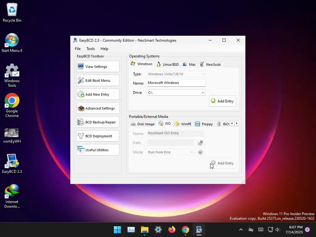
Task: Click Add Entry under Operating Systems
Action: (x=222, y=101)
